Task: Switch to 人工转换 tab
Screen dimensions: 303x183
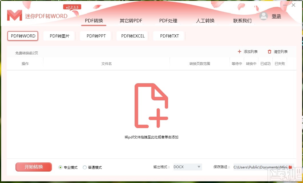Action: 205,21
